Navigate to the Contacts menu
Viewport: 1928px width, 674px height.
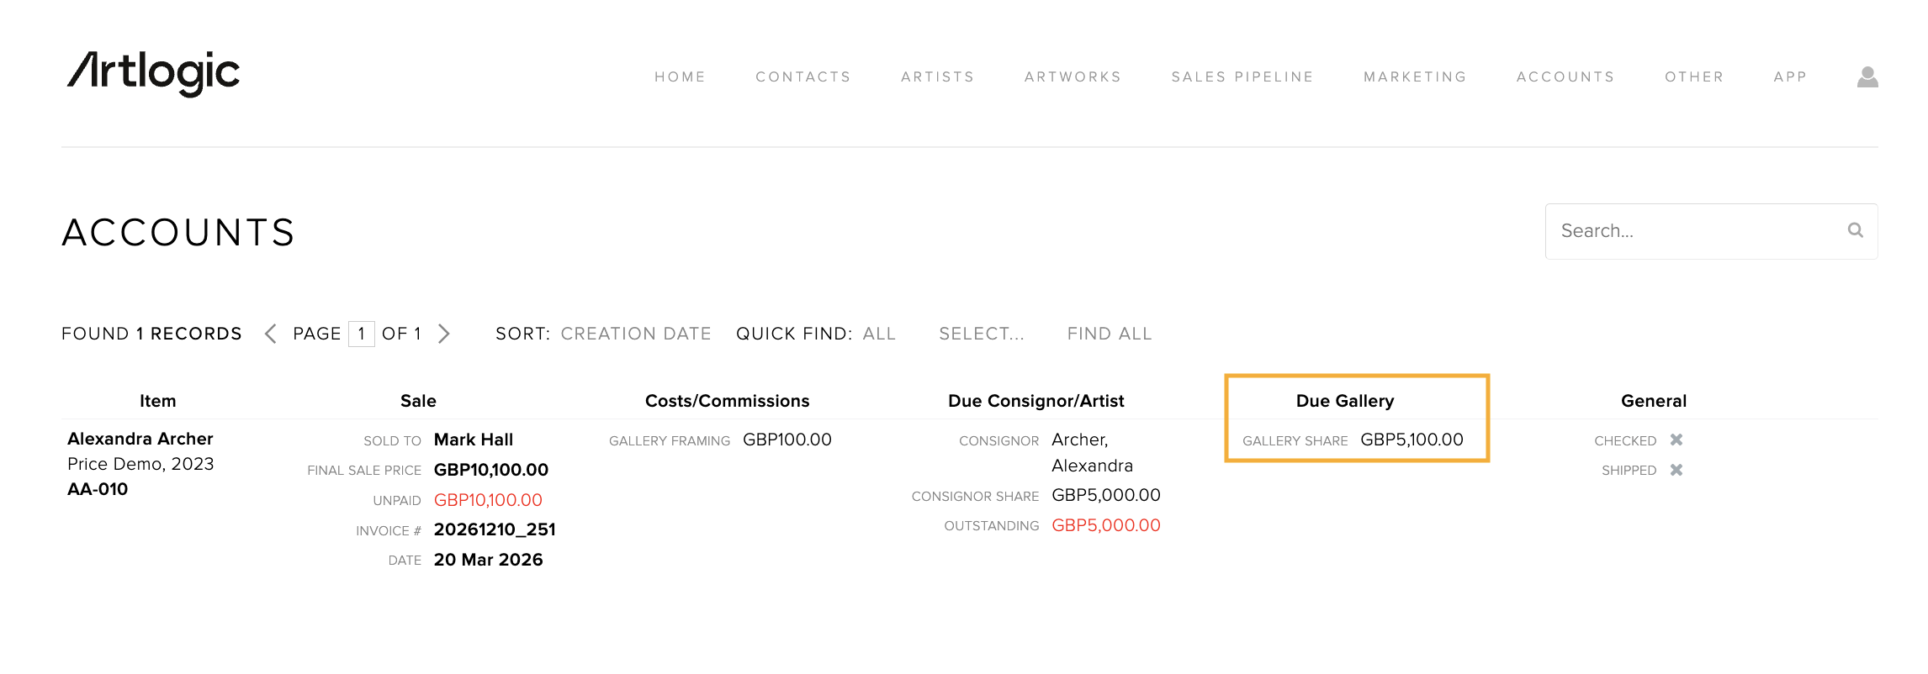pyautogui.click(x=802, y=77)
